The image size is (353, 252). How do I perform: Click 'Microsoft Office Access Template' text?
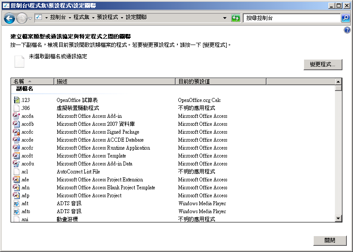pos(91,156)
